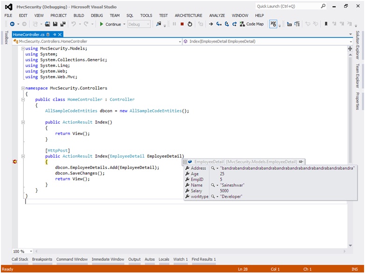Screen dimensions: 365x274
Task: Open the ARCHITECTURE menu
Action: coord(188,15)
